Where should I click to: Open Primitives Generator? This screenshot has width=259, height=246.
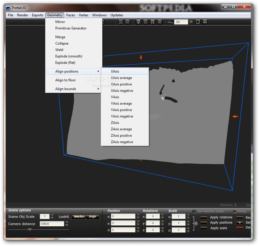(x=73, y=28)
